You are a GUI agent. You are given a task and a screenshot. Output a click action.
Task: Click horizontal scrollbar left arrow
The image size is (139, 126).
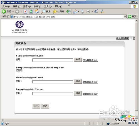(3, 120)
